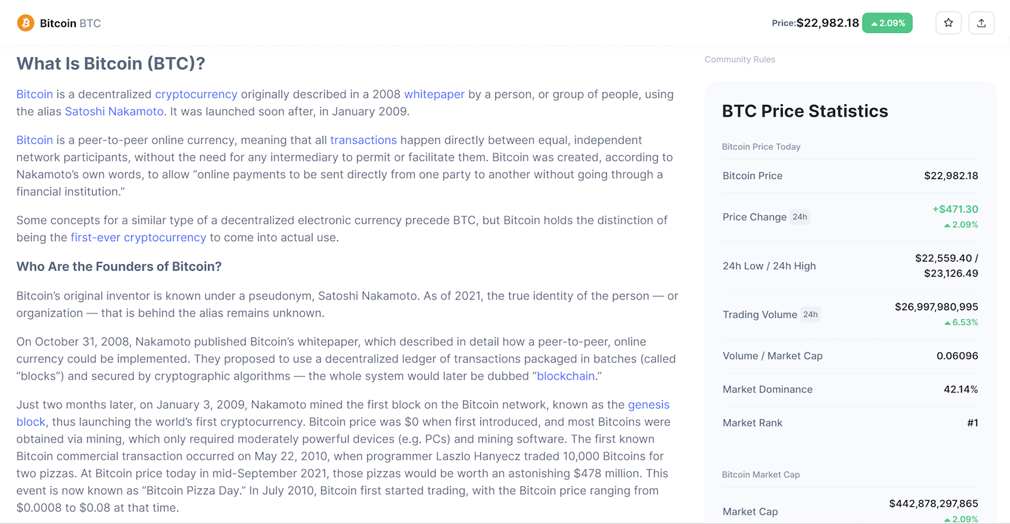Click the green 2.09% price change badge
Screen dimensions: 1010x524
[887, 23]
